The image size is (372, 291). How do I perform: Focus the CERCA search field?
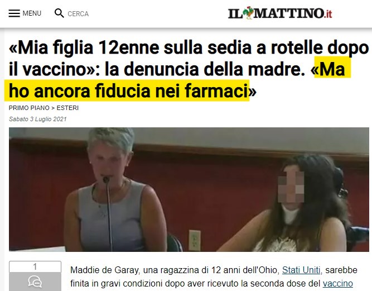click(78, 14)
